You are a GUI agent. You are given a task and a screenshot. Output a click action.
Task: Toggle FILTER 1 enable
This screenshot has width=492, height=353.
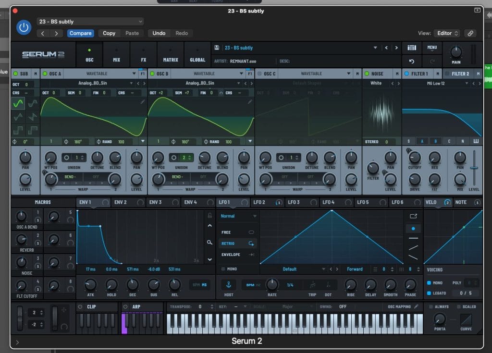click(x=406, y=74)
